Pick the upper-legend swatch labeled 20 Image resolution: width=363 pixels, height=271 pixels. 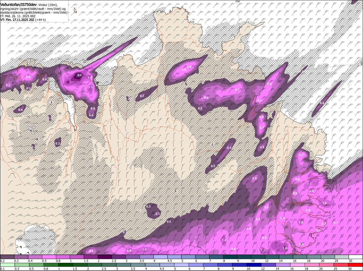328,257
